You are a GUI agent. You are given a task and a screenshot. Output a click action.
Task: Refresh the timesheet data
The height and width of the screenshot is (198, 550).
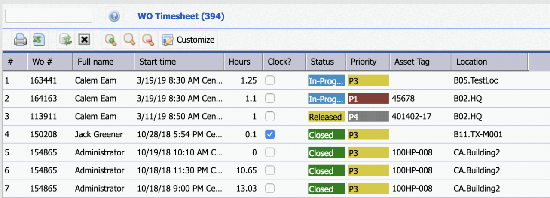pyautogui.click(x=66, y=40)
